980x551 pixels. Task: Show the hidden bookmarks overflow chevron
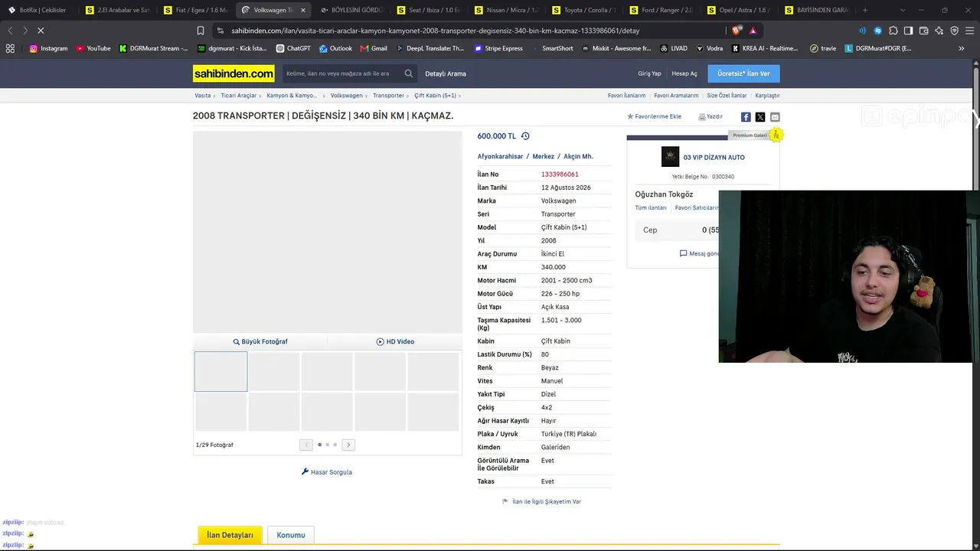(x=962, y=48)
